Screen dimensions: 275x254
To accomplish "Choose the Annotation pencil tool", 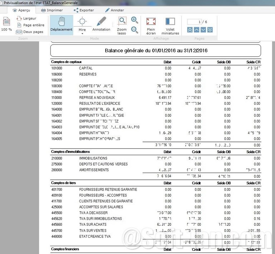I will click(101, 24).
